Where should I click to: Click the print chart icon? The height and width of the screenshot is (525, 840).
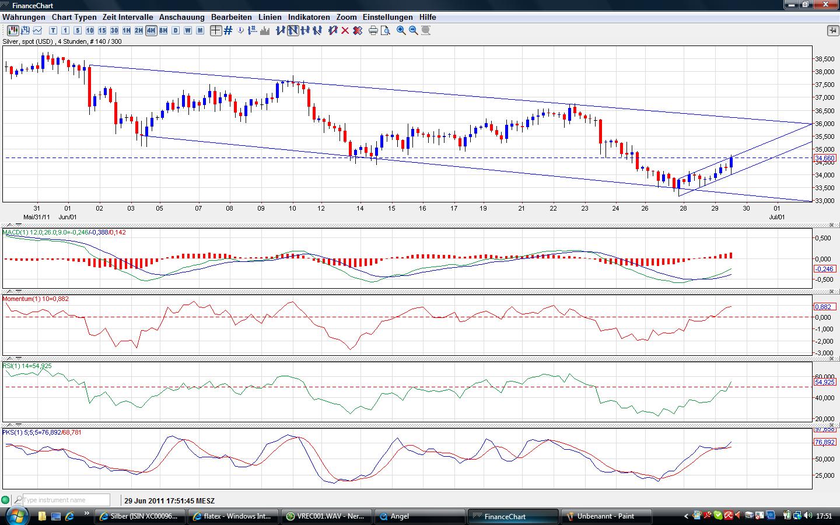373,30
